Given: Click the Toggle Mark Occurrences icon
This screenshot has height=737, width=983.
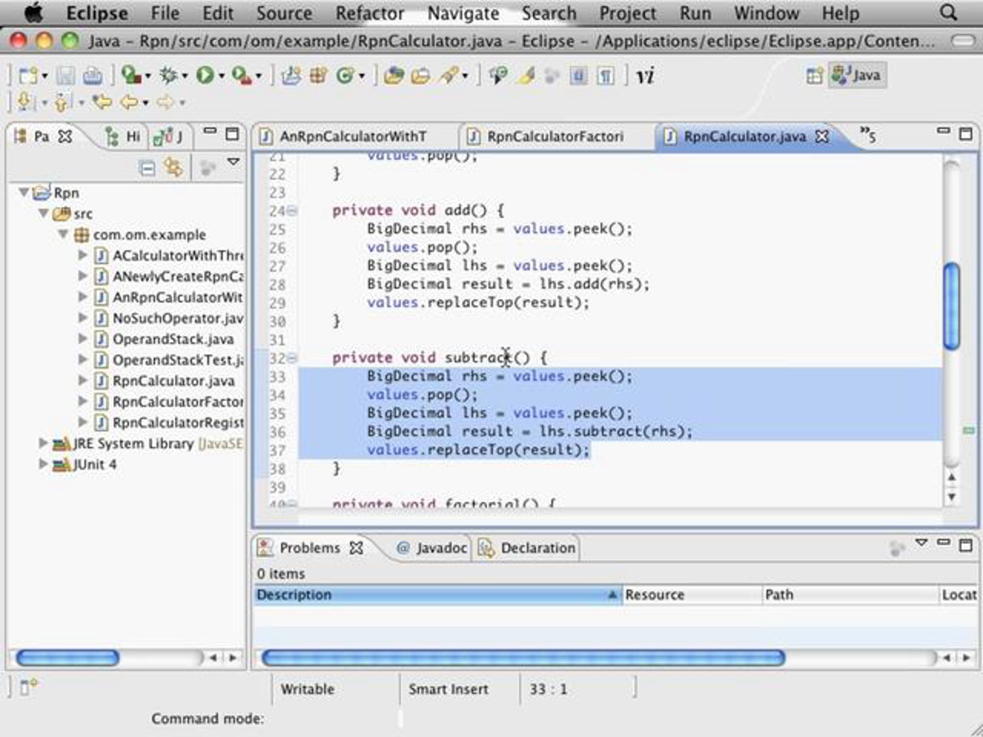Looking at the screenshot, I should pyautogui.click(x=526, y=75).
